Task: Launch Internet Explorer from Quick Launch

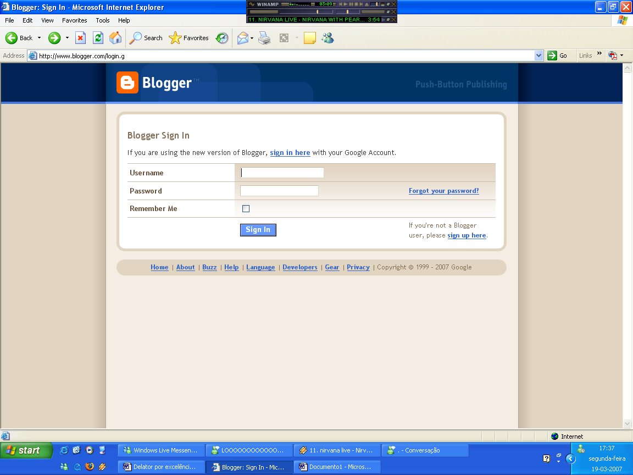Action: click(x=64, y=450)
